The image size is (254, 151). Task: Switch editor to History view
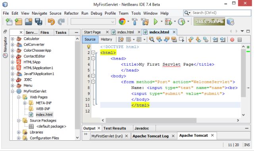106,39
